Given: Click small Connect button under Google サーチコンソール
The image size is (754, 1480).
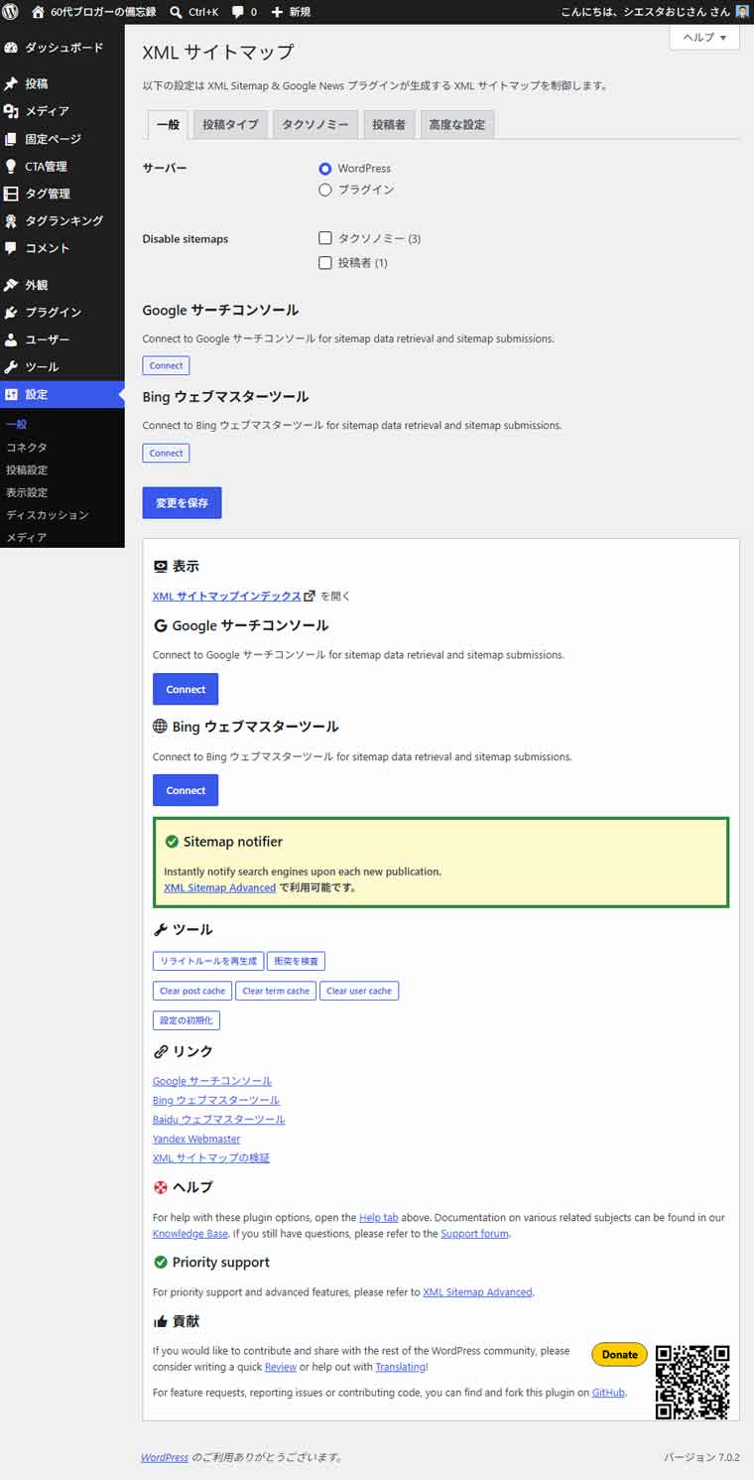Looking at the screenshot, I should (166, 365).
